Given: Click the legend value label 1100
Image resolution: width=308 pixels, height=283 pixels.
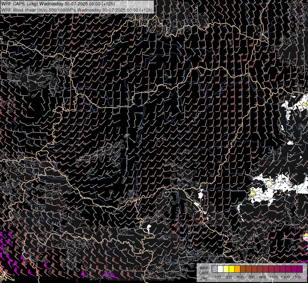Looking at the screenshot, I should pyautogui.click(x=274, y=277).
